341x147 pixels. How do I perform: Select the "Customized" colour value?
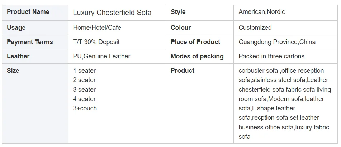[x=255, y=28]
